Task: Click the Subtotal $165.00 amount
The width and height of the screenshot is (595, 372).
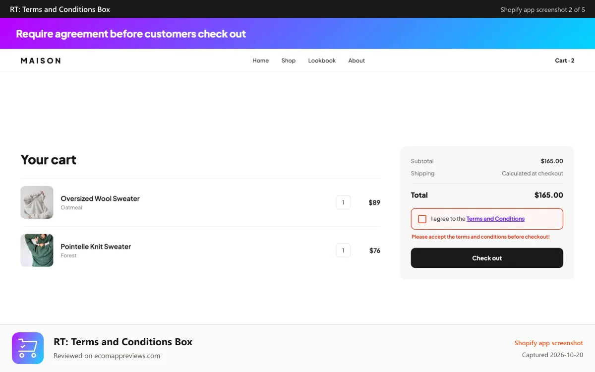Action: [552, 161]
